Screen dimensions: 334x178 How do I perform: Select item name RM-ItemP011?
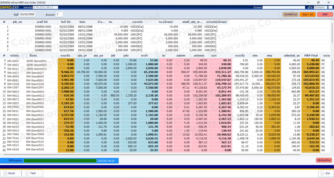tap(35, 111)
